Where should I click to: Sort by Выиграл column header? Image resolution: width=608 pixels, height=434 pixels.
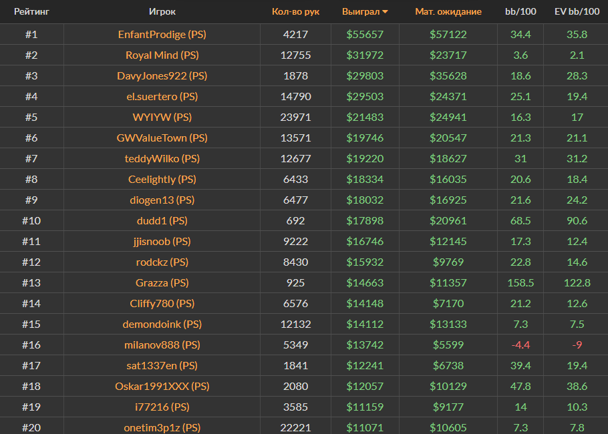tap(360, 12)
